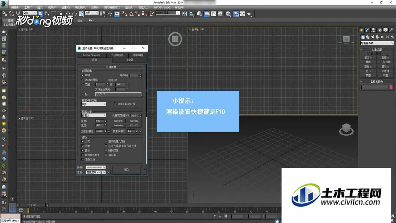Open the Utilities hammer panel tab
Screen dimensions: 396x223
(x=391, y=30)
